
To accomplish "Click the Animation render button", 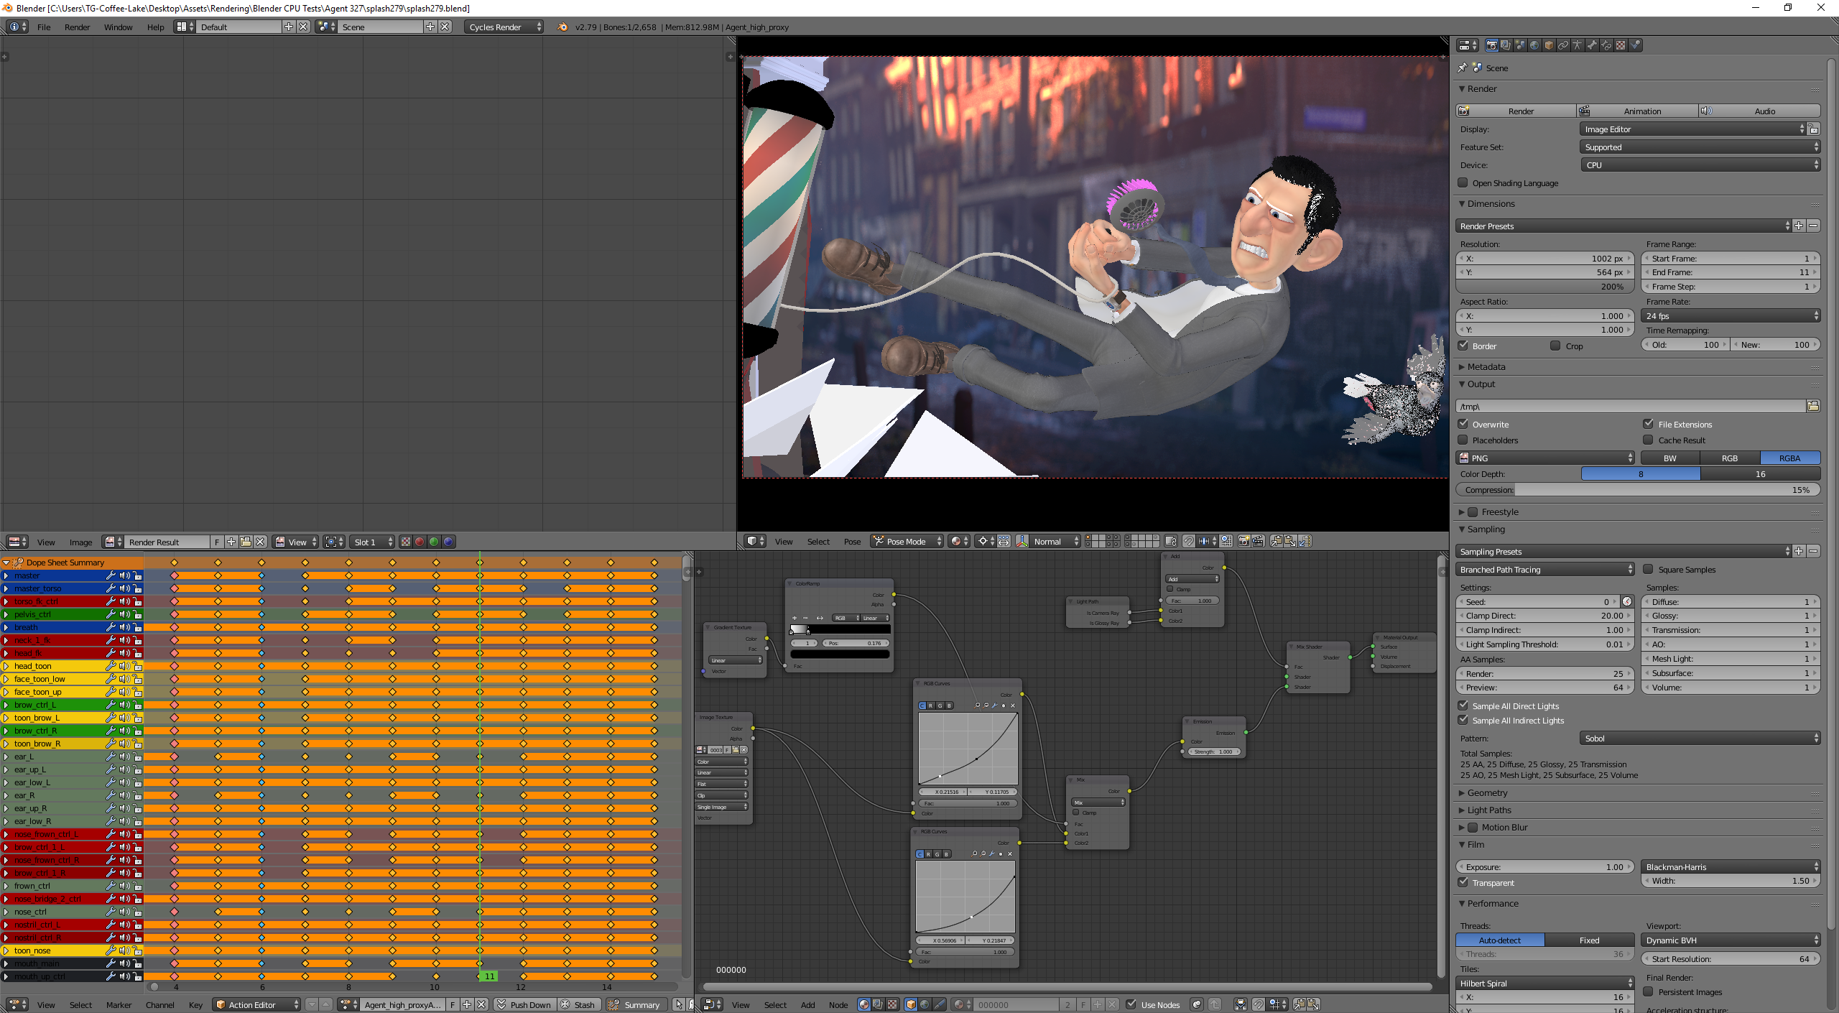I will [x=1638, y=111].
